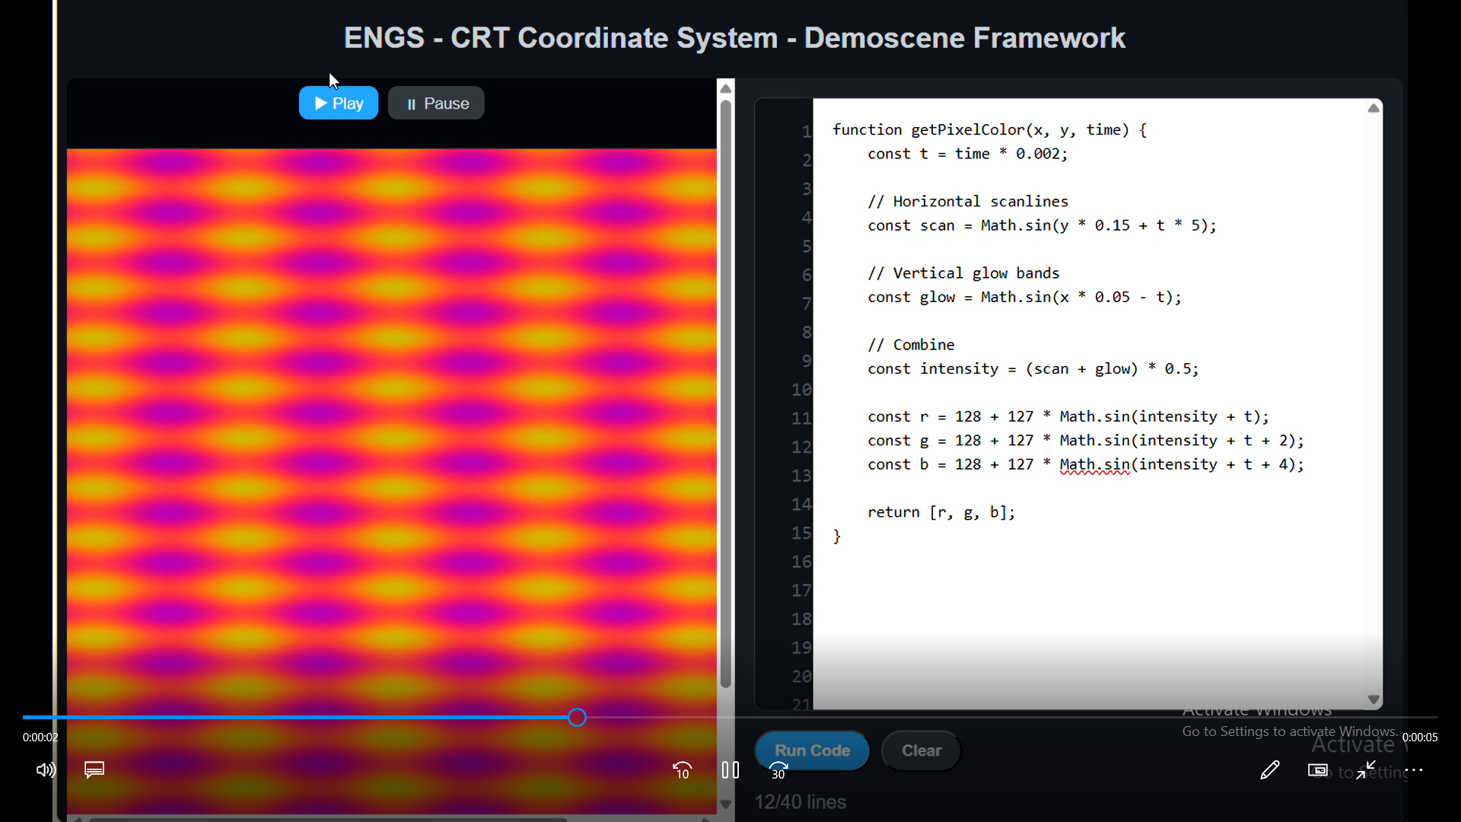Click the 'const b = 128 + 127' line
Viewport: 1461px width, 822px height.
coord(1086,464)
